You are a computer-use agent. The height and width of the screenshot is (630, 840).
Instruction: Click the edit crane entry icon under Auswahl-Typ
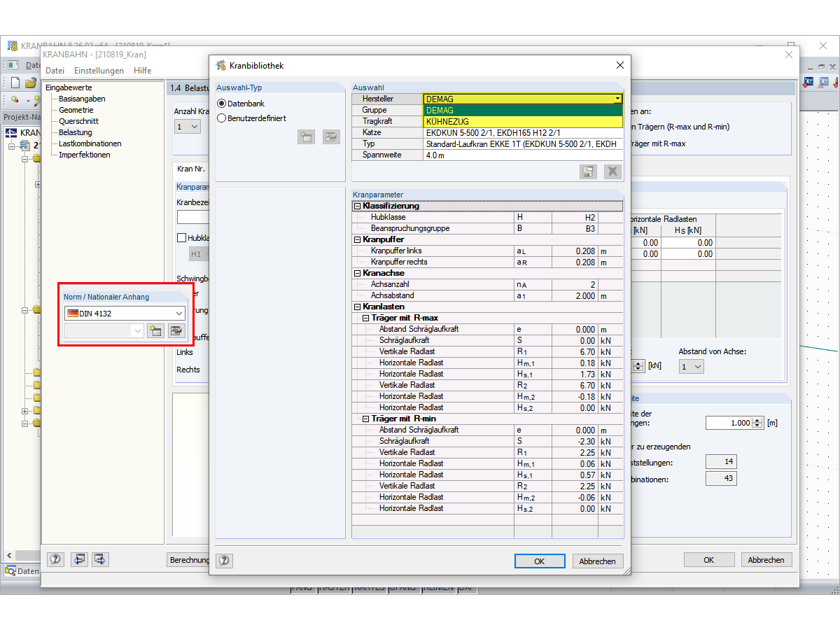click(331, 136)
